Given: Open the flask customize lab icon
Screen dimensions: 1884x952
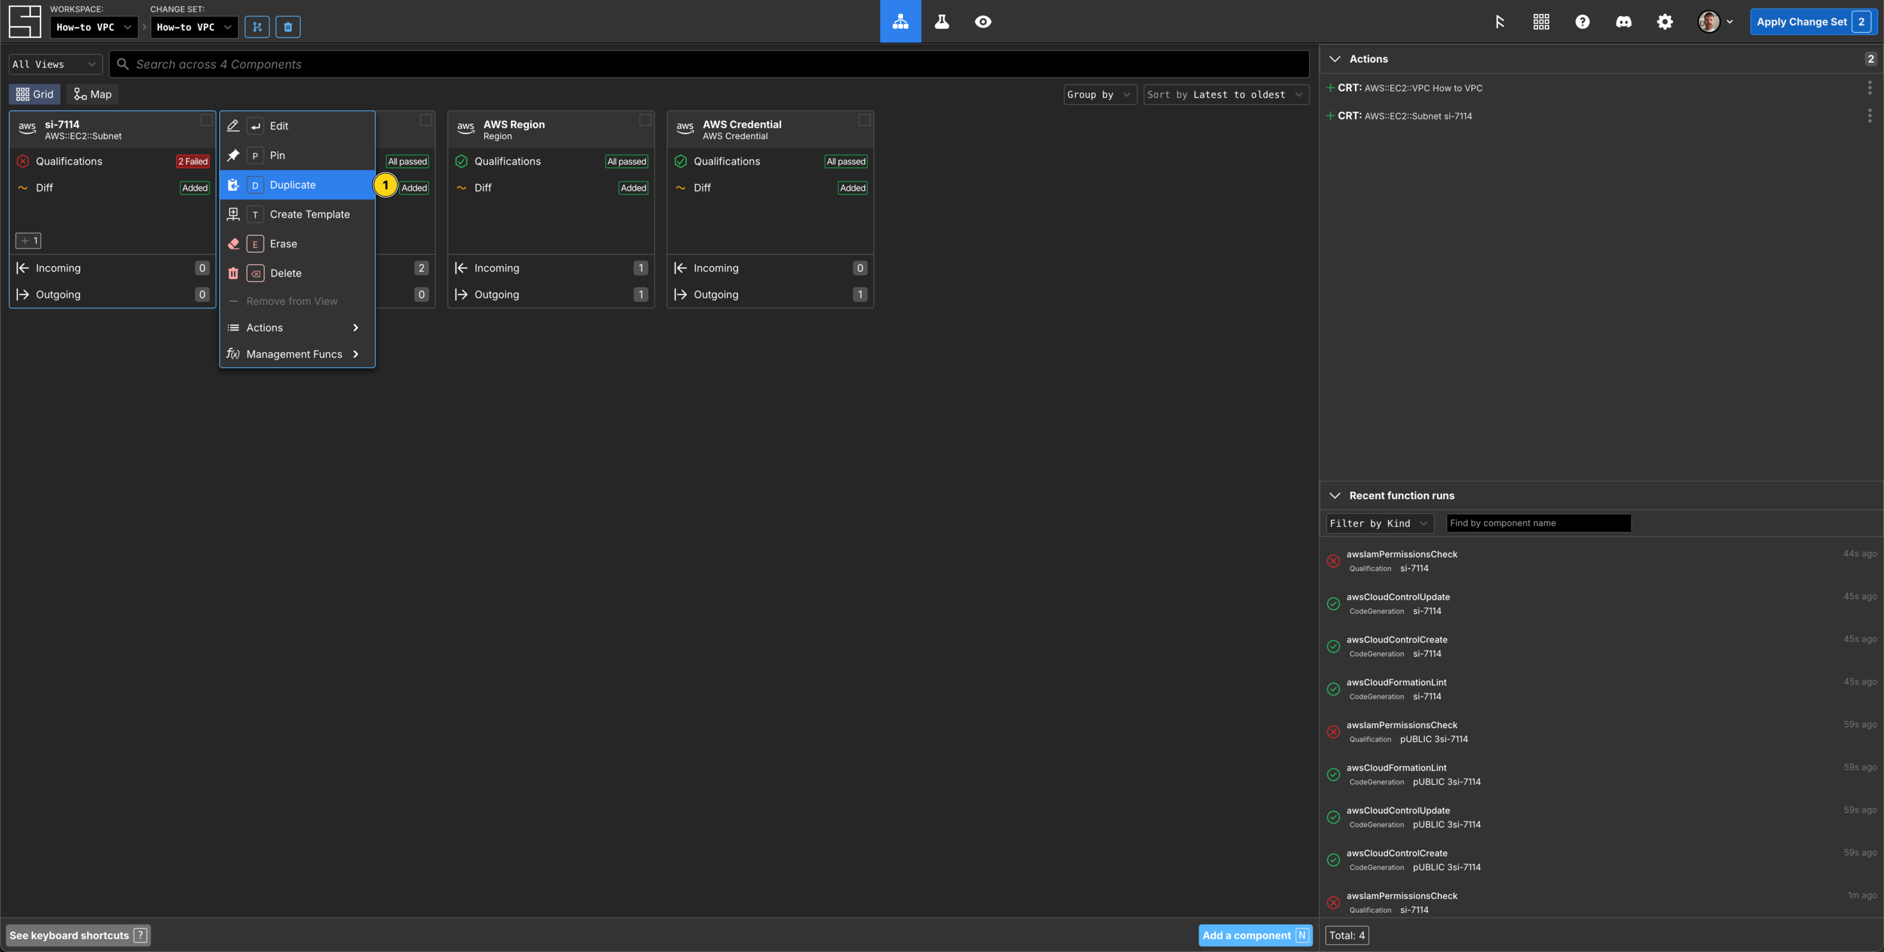Looking at the screenshot, I should (x=941, y=21).
